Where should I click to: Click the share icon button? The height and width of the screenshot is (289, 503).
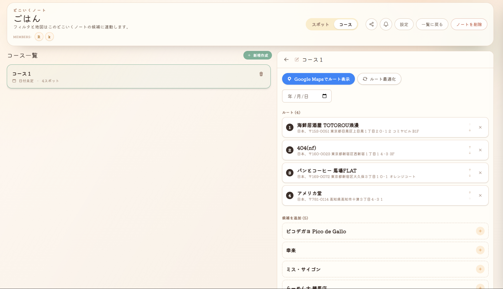pyautogui.click(x=371, y=24)
